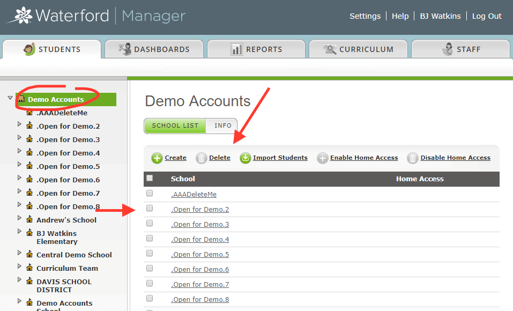
Task: Click the school icon beside .Open for Demo.6
Action: tap(29, 179)
